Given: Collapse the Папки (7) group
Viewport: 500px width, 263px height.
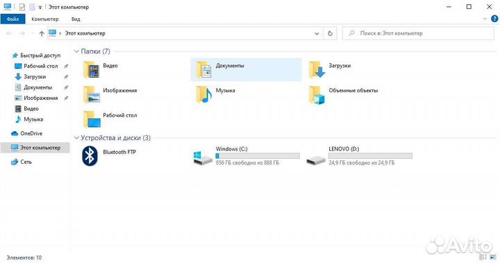Looking at the screenshot, I should [76, 51].
